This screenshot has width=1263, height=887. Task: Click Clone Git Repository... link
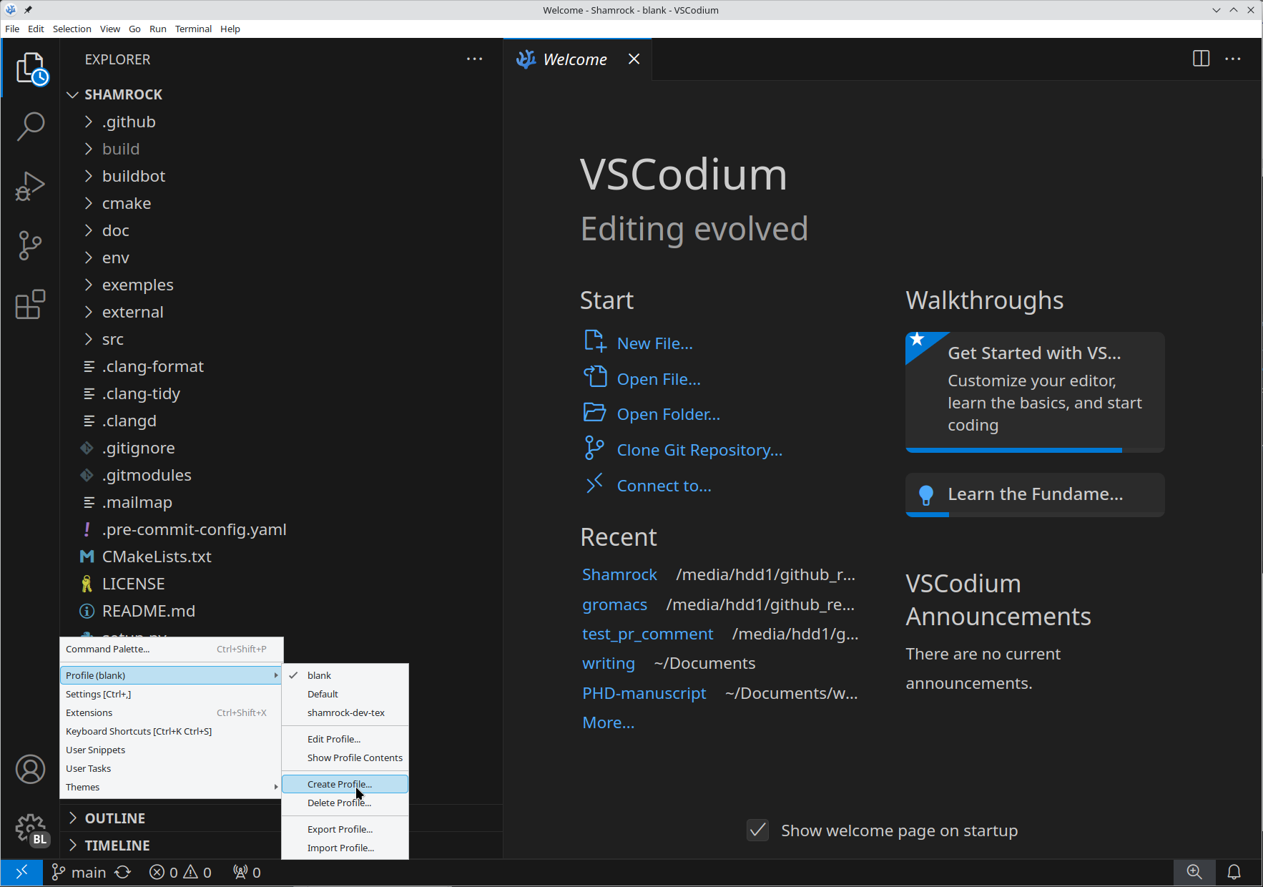pos(699,450)
